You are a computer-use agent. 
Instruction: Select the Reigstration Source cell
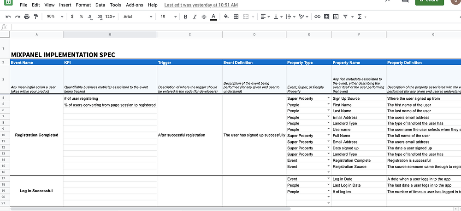(359, 166)
